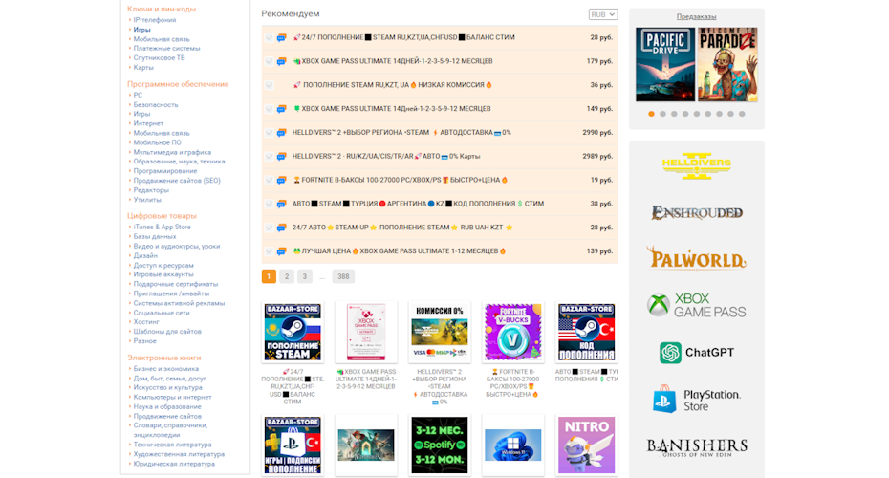Viewport: 889px width, 478px height.
Task: Tick checkbox for Xbox Game Pass 149 руб. row
Action: click(x=270, y=109)
